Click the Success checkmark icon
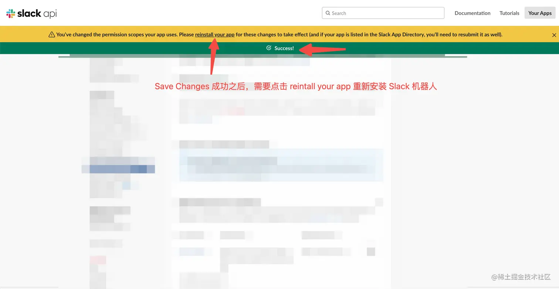 point(269,48)
